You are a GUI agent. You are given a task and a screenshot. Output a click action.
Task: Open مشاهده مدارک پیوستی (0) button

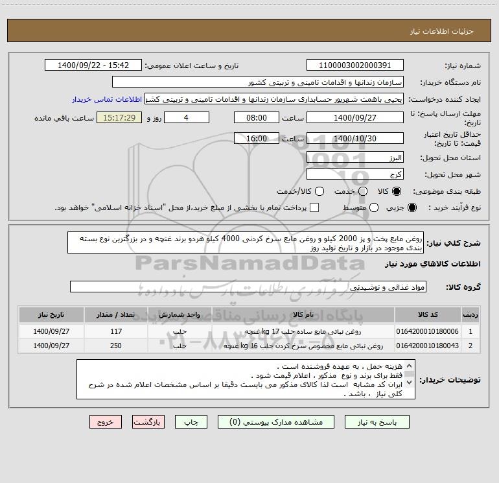tap(276, 422)
